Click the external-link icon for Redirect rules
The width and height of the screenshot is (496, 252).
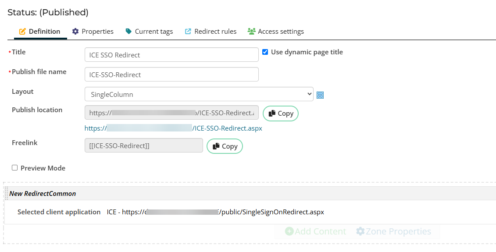pos(188,32)
